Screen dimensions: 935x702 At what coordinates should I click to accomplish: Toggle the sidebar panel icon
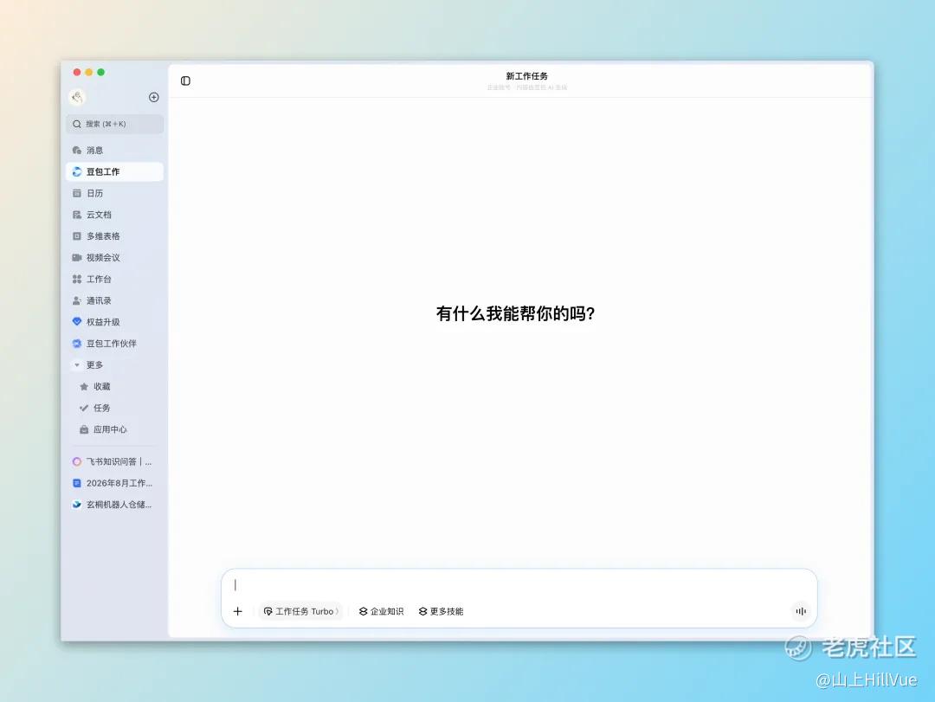coord(185,81)
